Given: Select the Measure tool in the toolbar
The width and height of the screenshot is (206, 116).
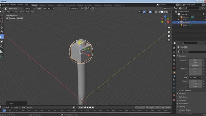Looking at the screenshot, I should (1, 52).
